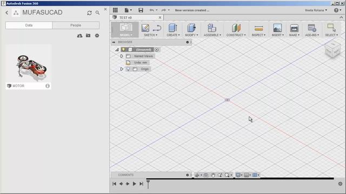Open the Viewports layout menu
This screenshot has width=346, height=194.
click(x=256, y=175)
